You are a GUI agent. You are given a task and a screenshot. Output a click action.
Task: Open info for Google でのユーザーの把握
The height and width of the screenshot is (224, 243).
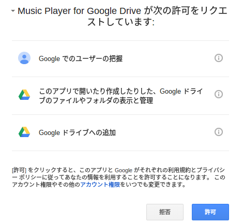(219, 58)
